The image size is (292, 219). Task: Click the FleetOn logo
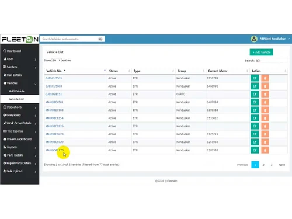(20, 39)
